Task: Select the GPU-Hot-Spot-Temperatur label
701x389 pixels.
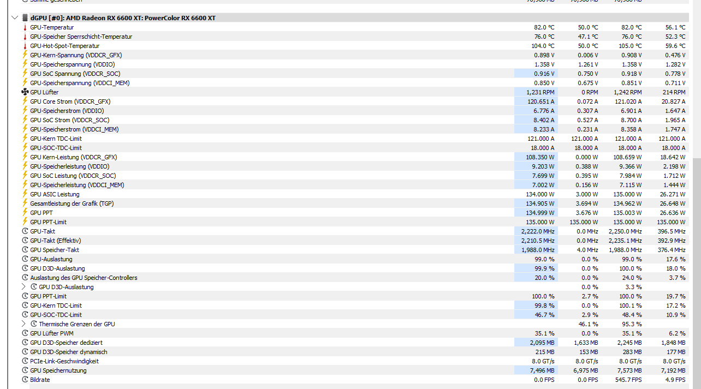Action: pyautogui.click(x=65, y=46)
